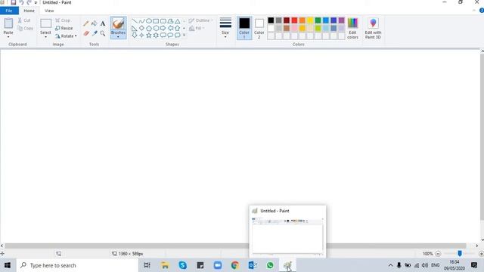Pick the Line shape

135,21
